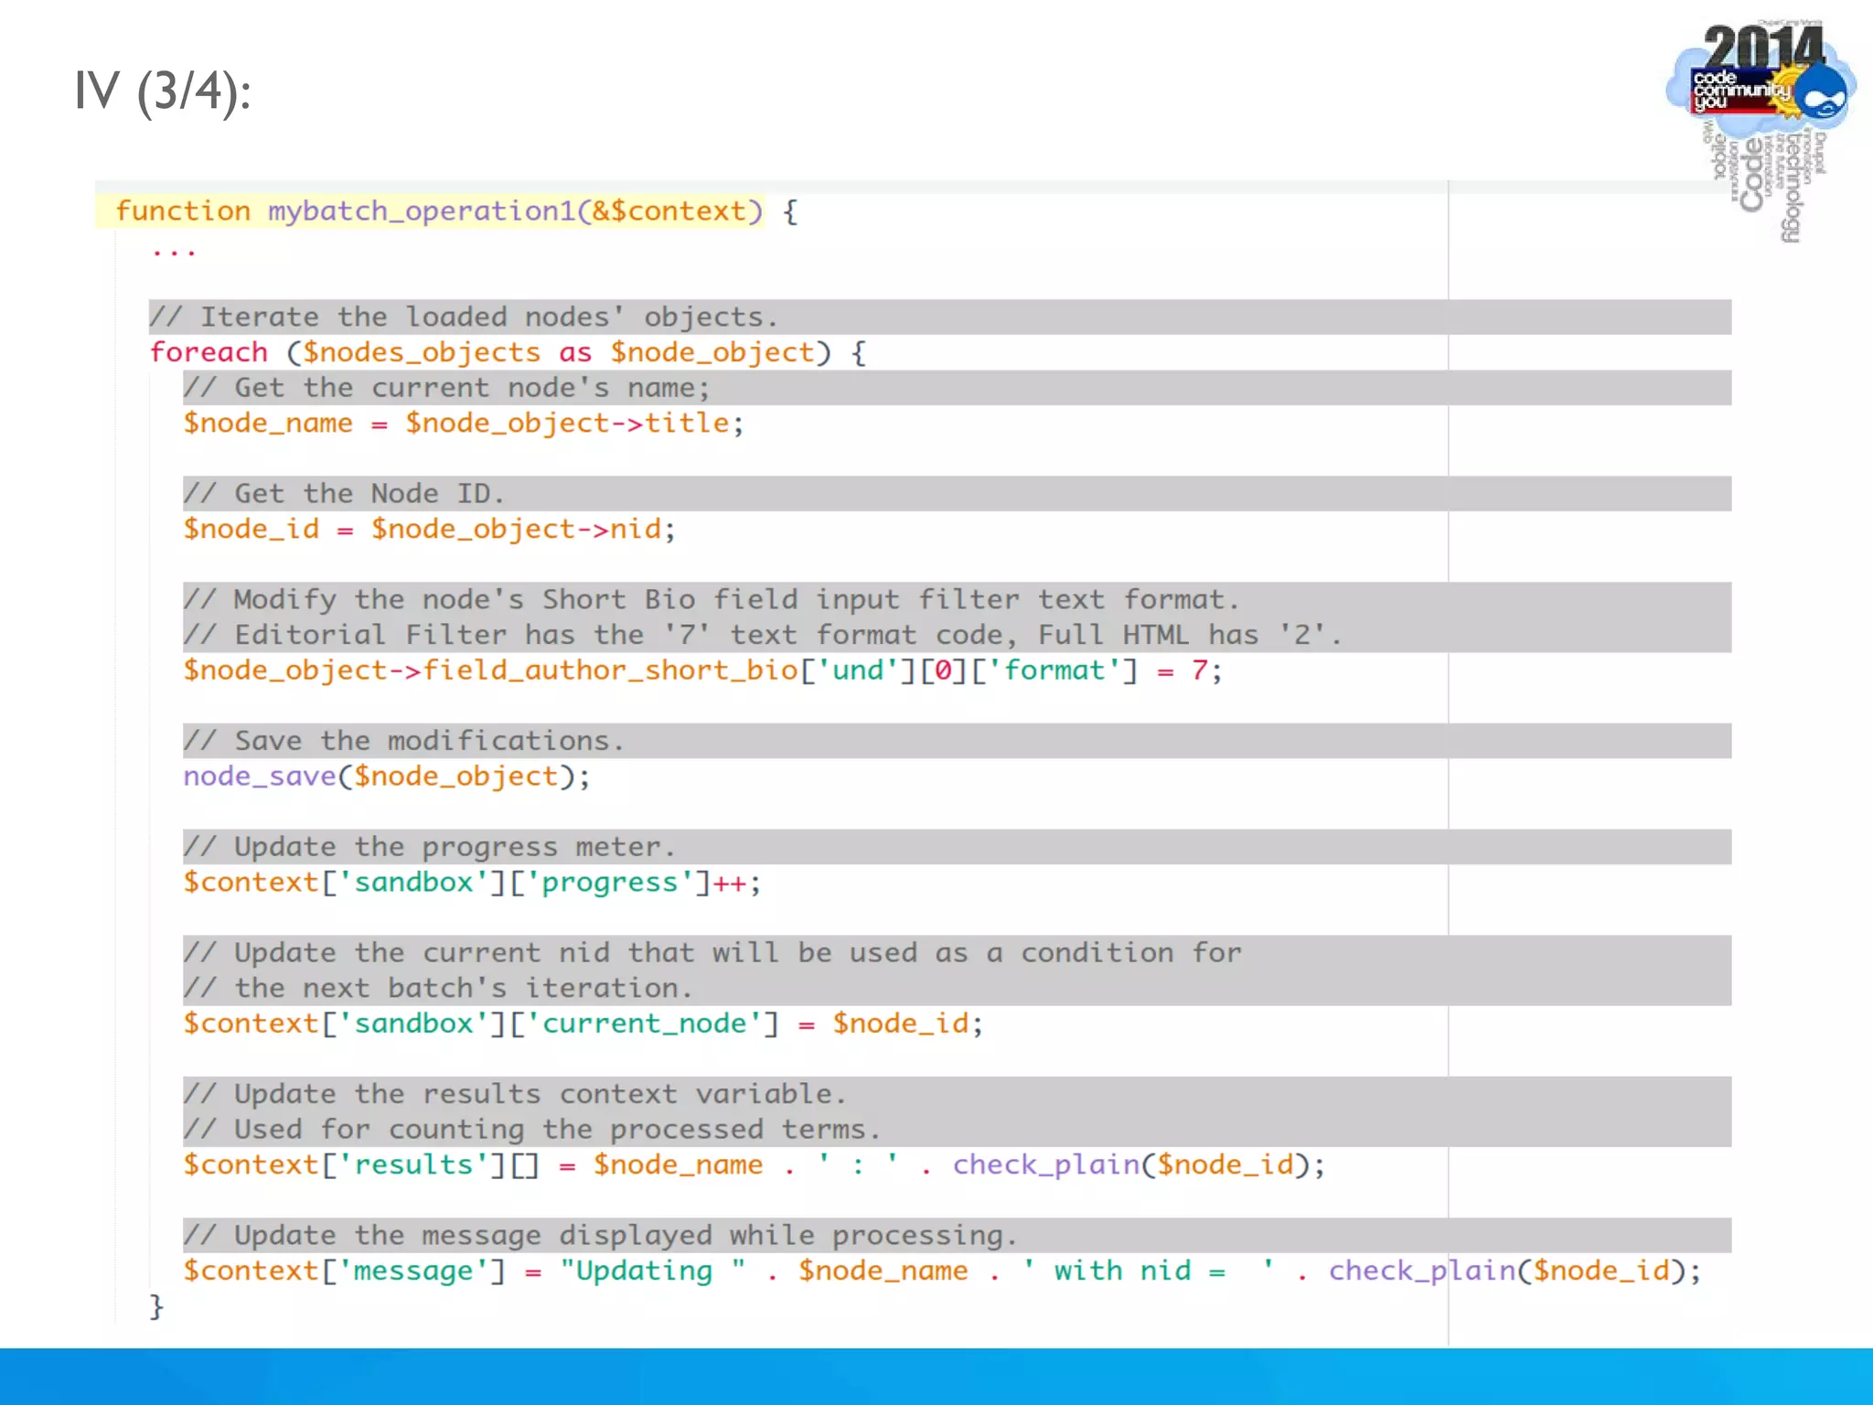Click the line '$node_id = $node_object->nid;'
The width and height of the screenshot is (1873, 1405).
[429, 530]
